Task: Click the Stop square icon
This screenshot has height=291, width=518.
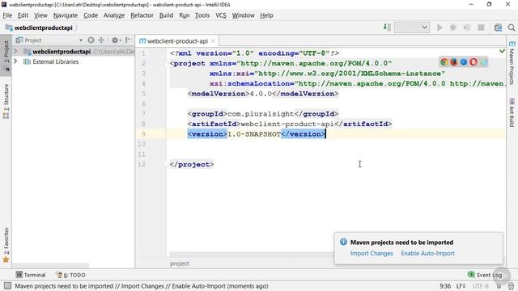Action: click(x=481, y=27)
